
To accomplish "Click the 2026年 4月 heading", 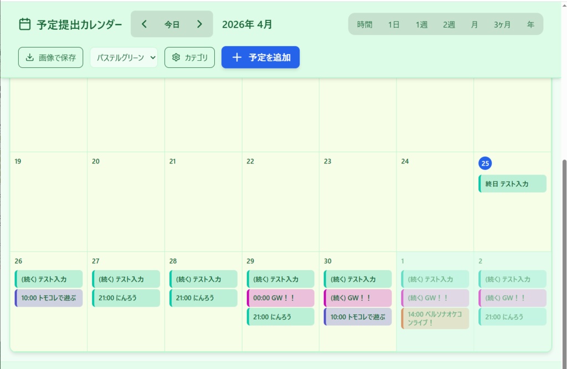I will coord(247,24).
